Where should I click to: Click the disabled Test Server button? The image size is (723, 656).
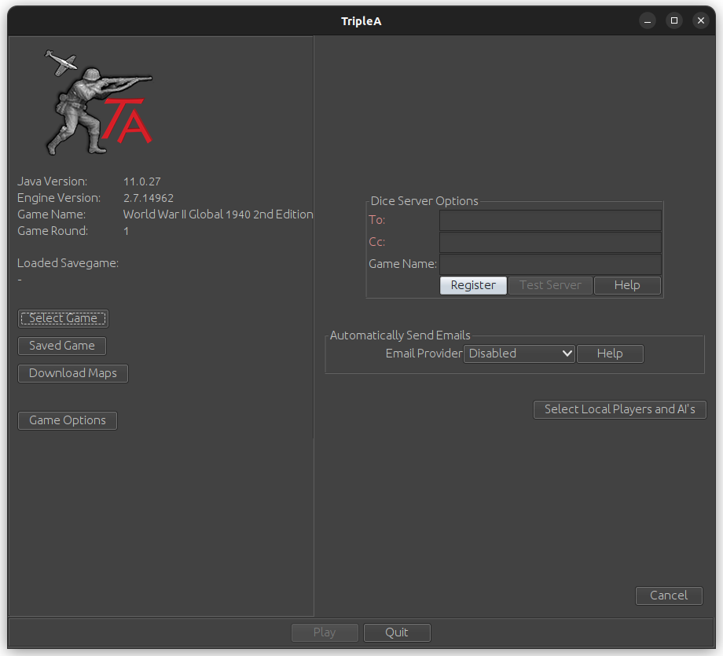point(550,285)
